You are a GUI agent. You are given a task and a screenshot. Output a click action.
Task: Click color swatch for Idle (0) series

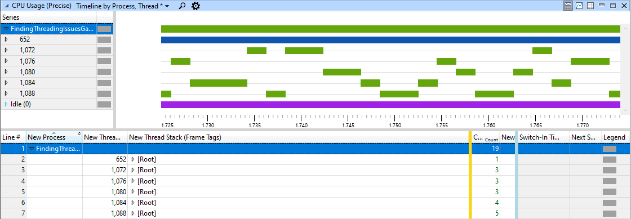(104, 105)
